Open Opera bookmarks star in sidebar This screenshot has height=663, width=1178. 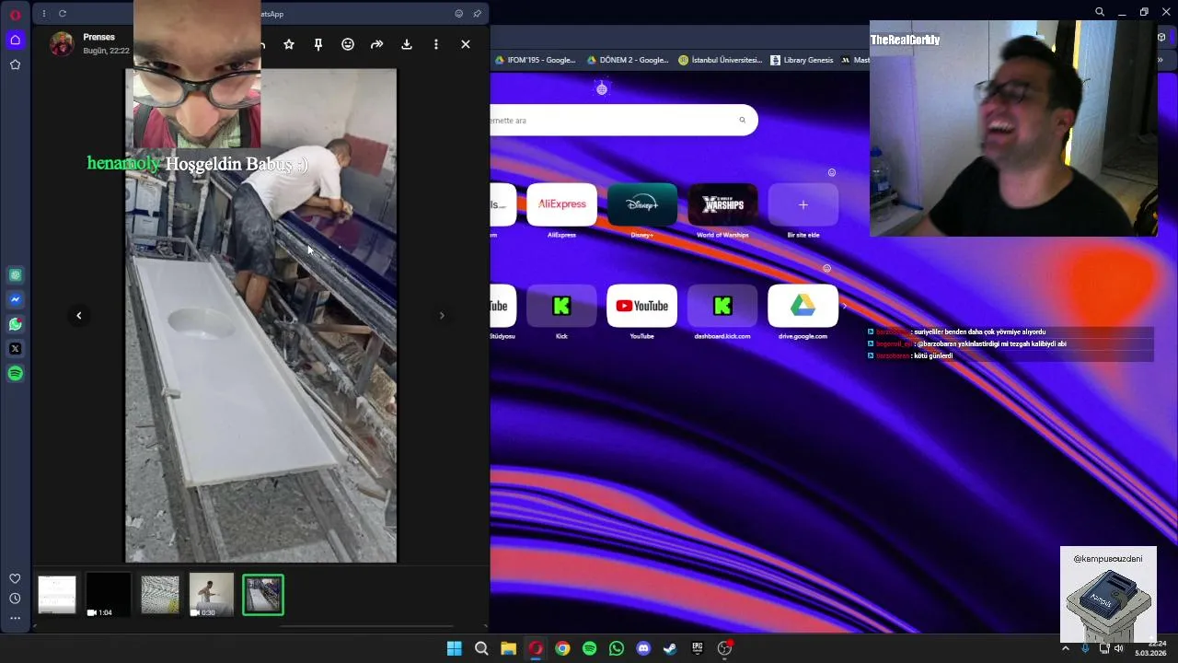(15, 64)
